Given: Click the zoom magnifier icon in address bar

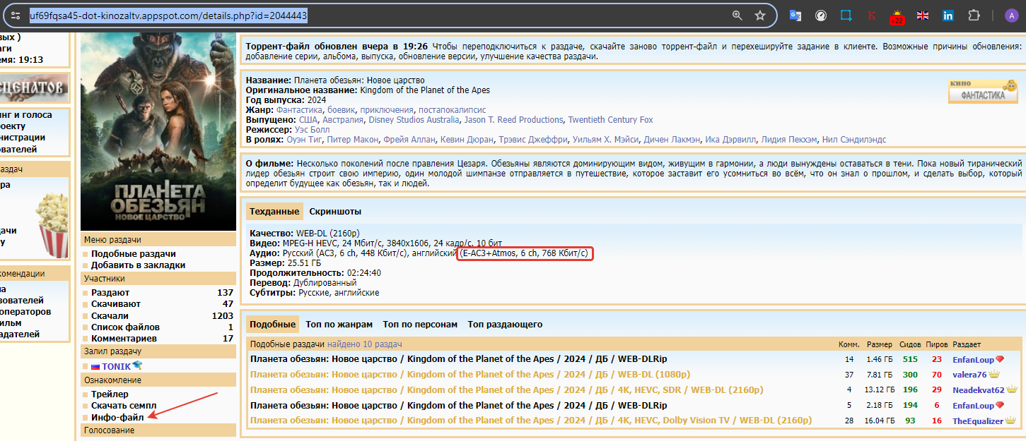Looking at the screenshot, I should click(x=738, y=16).
